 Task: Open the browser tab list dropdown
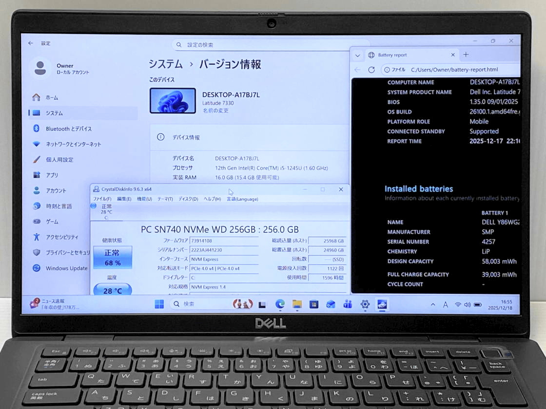pos(358,55)
